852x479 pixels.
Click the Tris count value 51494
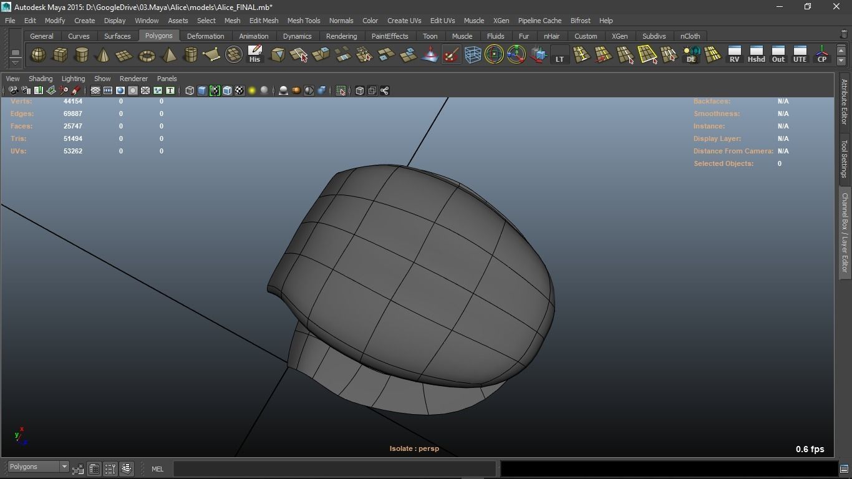pyautogui.click(x=72, y=138)
